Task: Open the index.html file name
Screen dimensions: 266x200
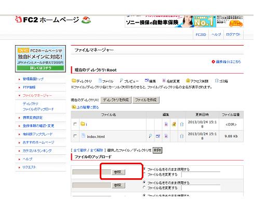Action: (x=96, y=137)
